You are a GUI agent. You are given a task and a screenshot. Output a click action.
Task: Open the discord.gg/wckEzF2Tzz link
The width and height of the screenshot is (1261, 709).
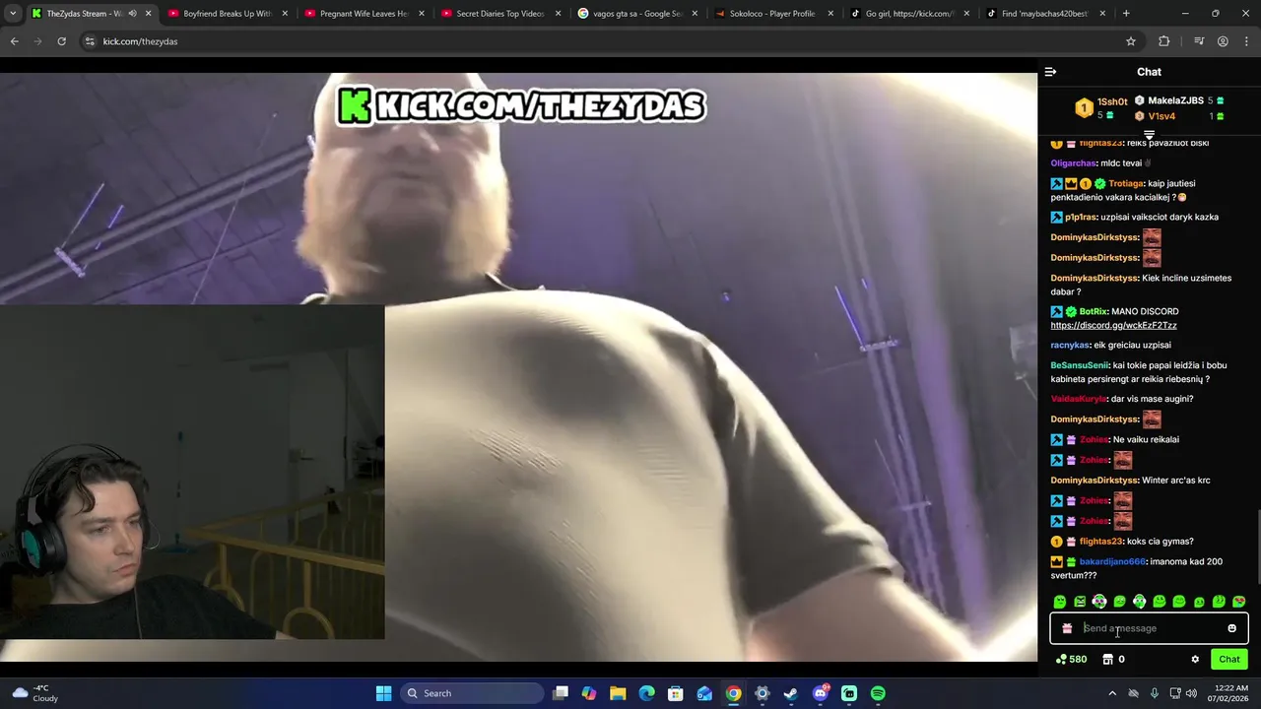[x=1113, y=325]
